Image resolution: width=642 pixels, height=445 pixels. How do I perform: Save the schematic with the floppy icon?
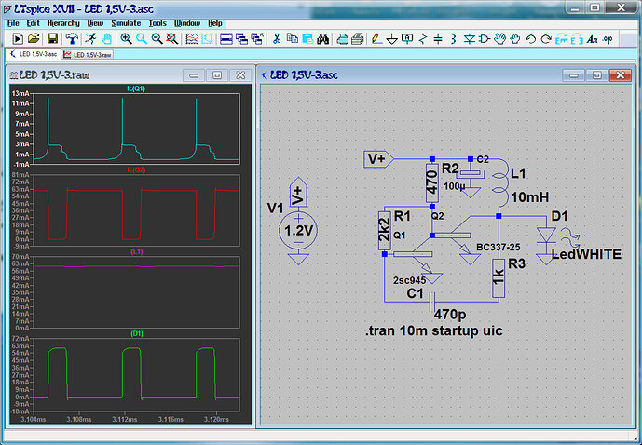tap(52, 39)
